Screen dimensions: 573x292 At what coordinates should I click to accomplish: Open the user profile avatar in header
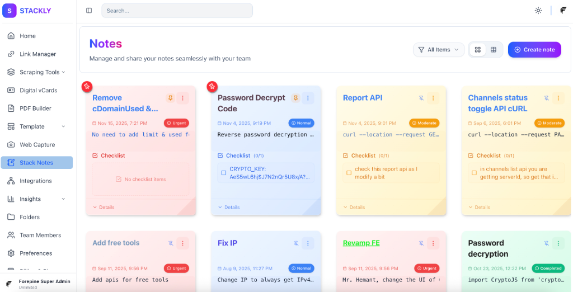(x=563, y=11)
